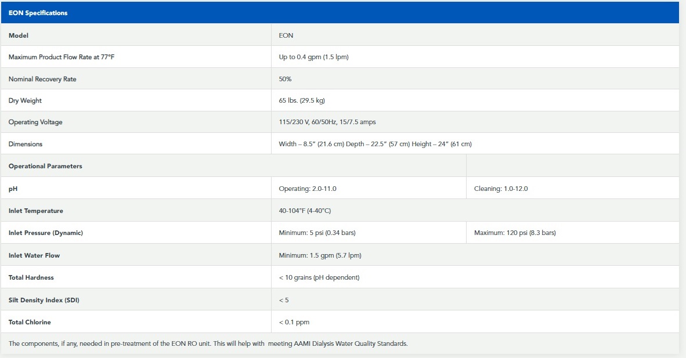Select the 115/230 V voltage value

(x=327, y=122)
